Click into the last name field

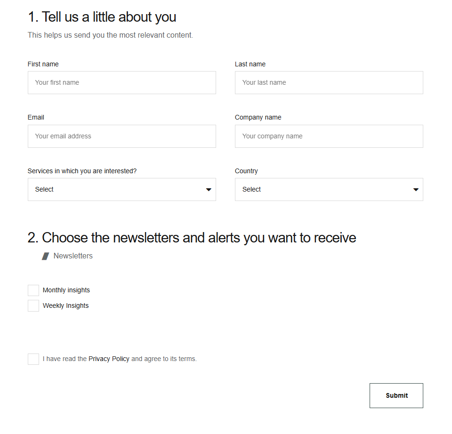coord(329,83)
